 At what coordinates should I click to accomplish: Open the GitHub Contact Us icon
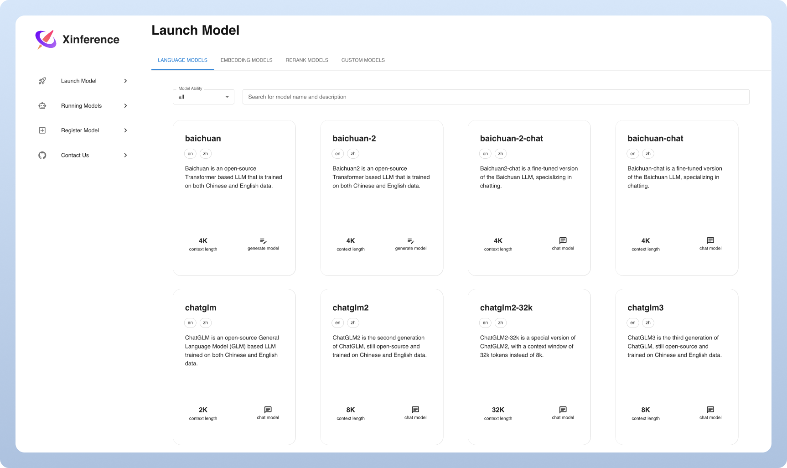click(x=42, y=155)
